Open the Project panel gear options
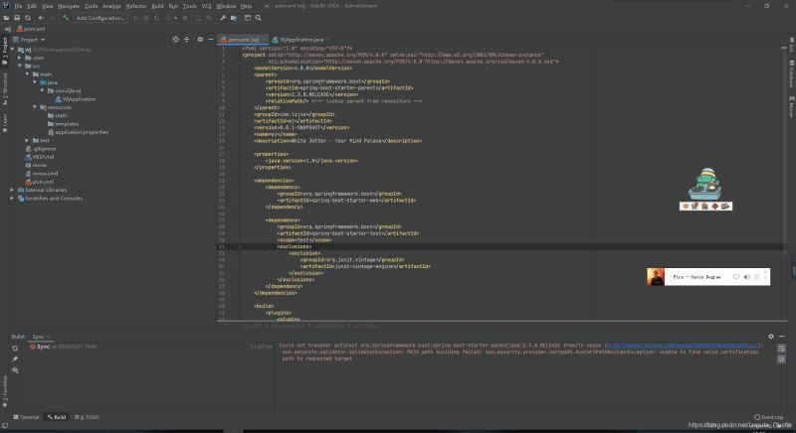 click(x=200, y=40)
